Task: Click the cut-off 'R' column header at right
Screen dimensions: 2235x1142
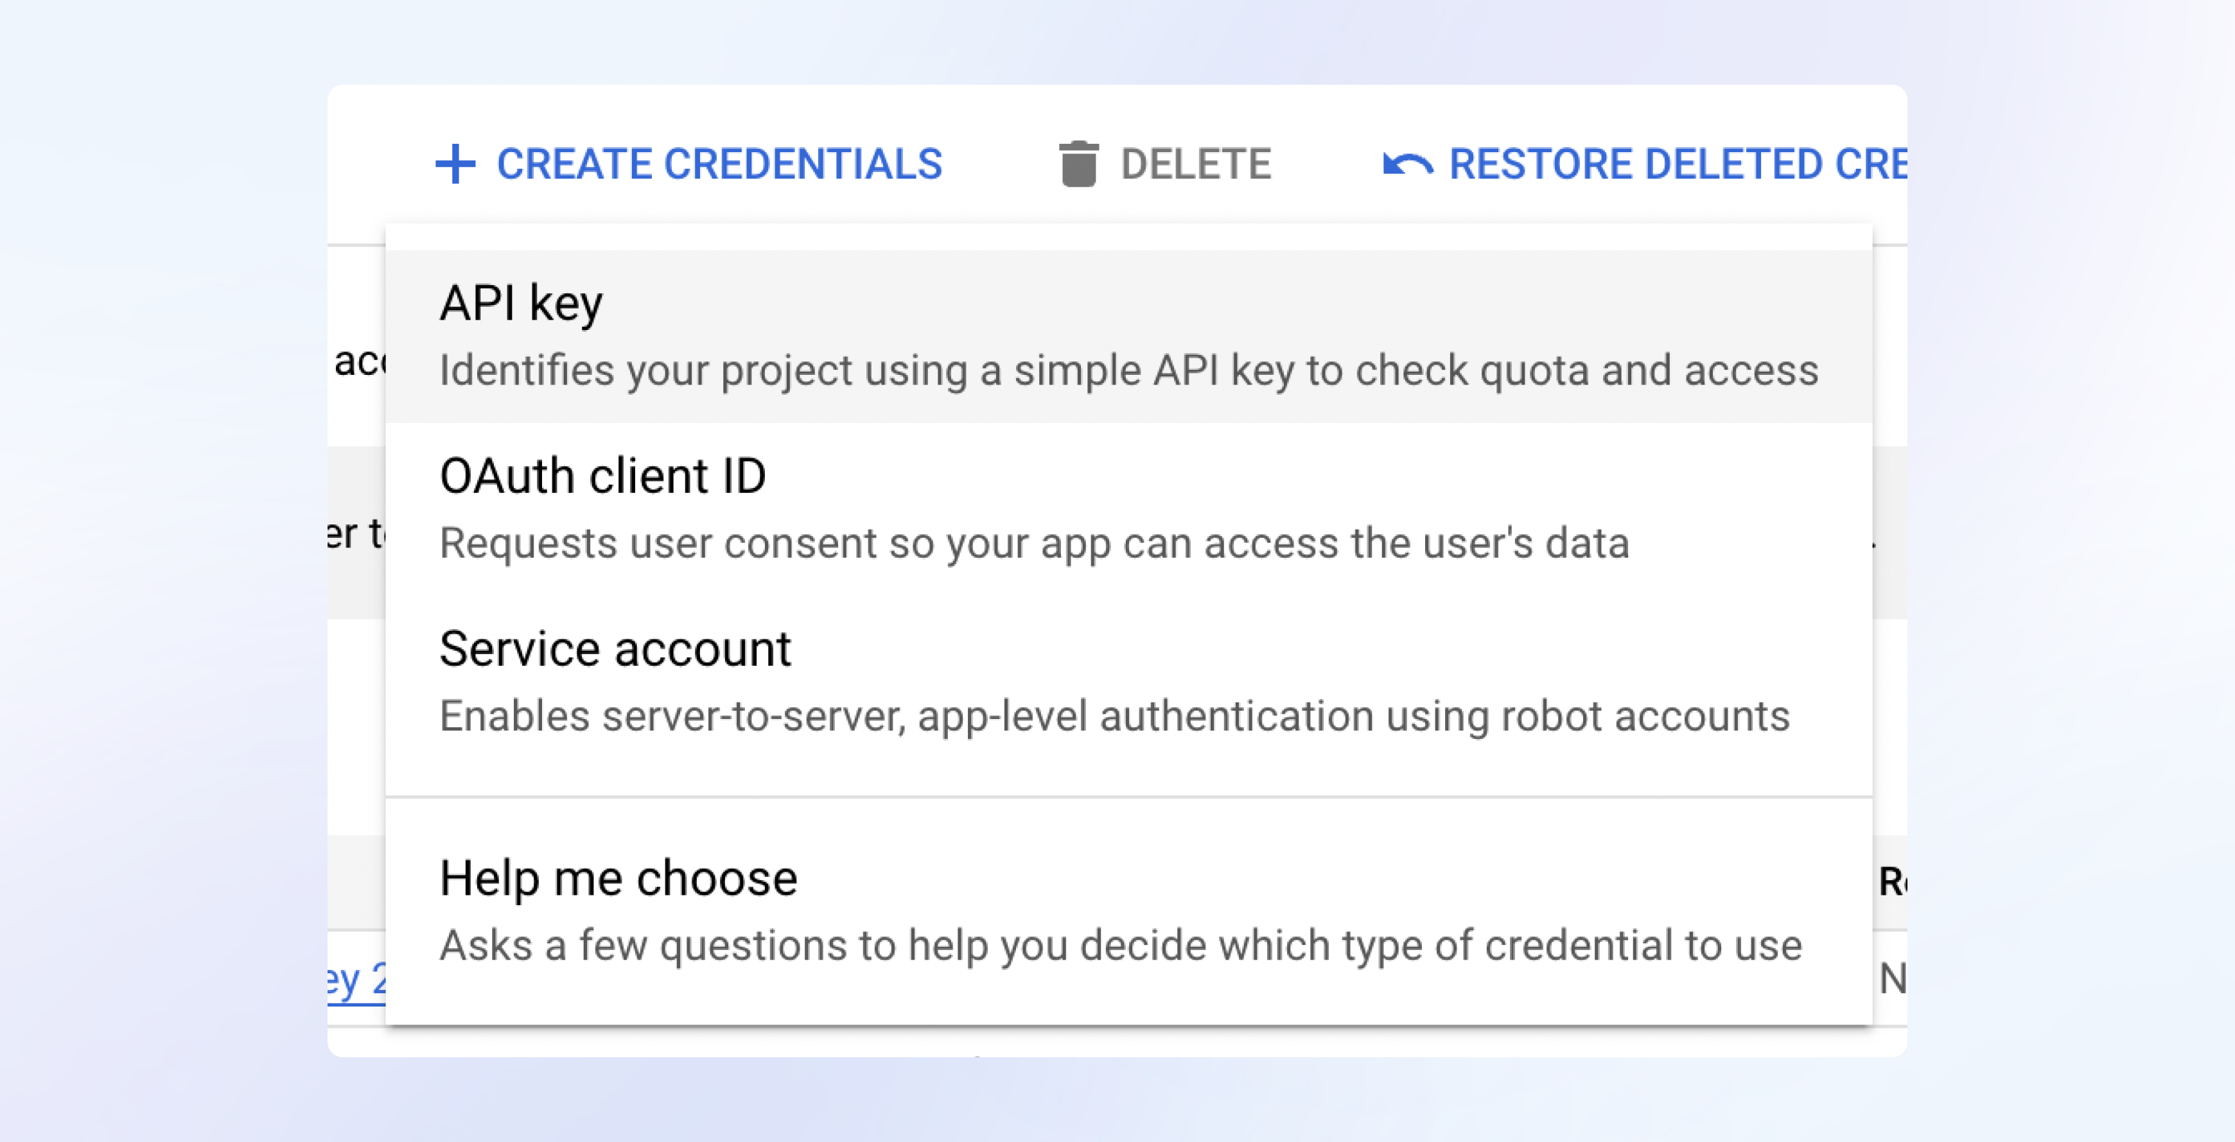Action: coord(1891,882)
